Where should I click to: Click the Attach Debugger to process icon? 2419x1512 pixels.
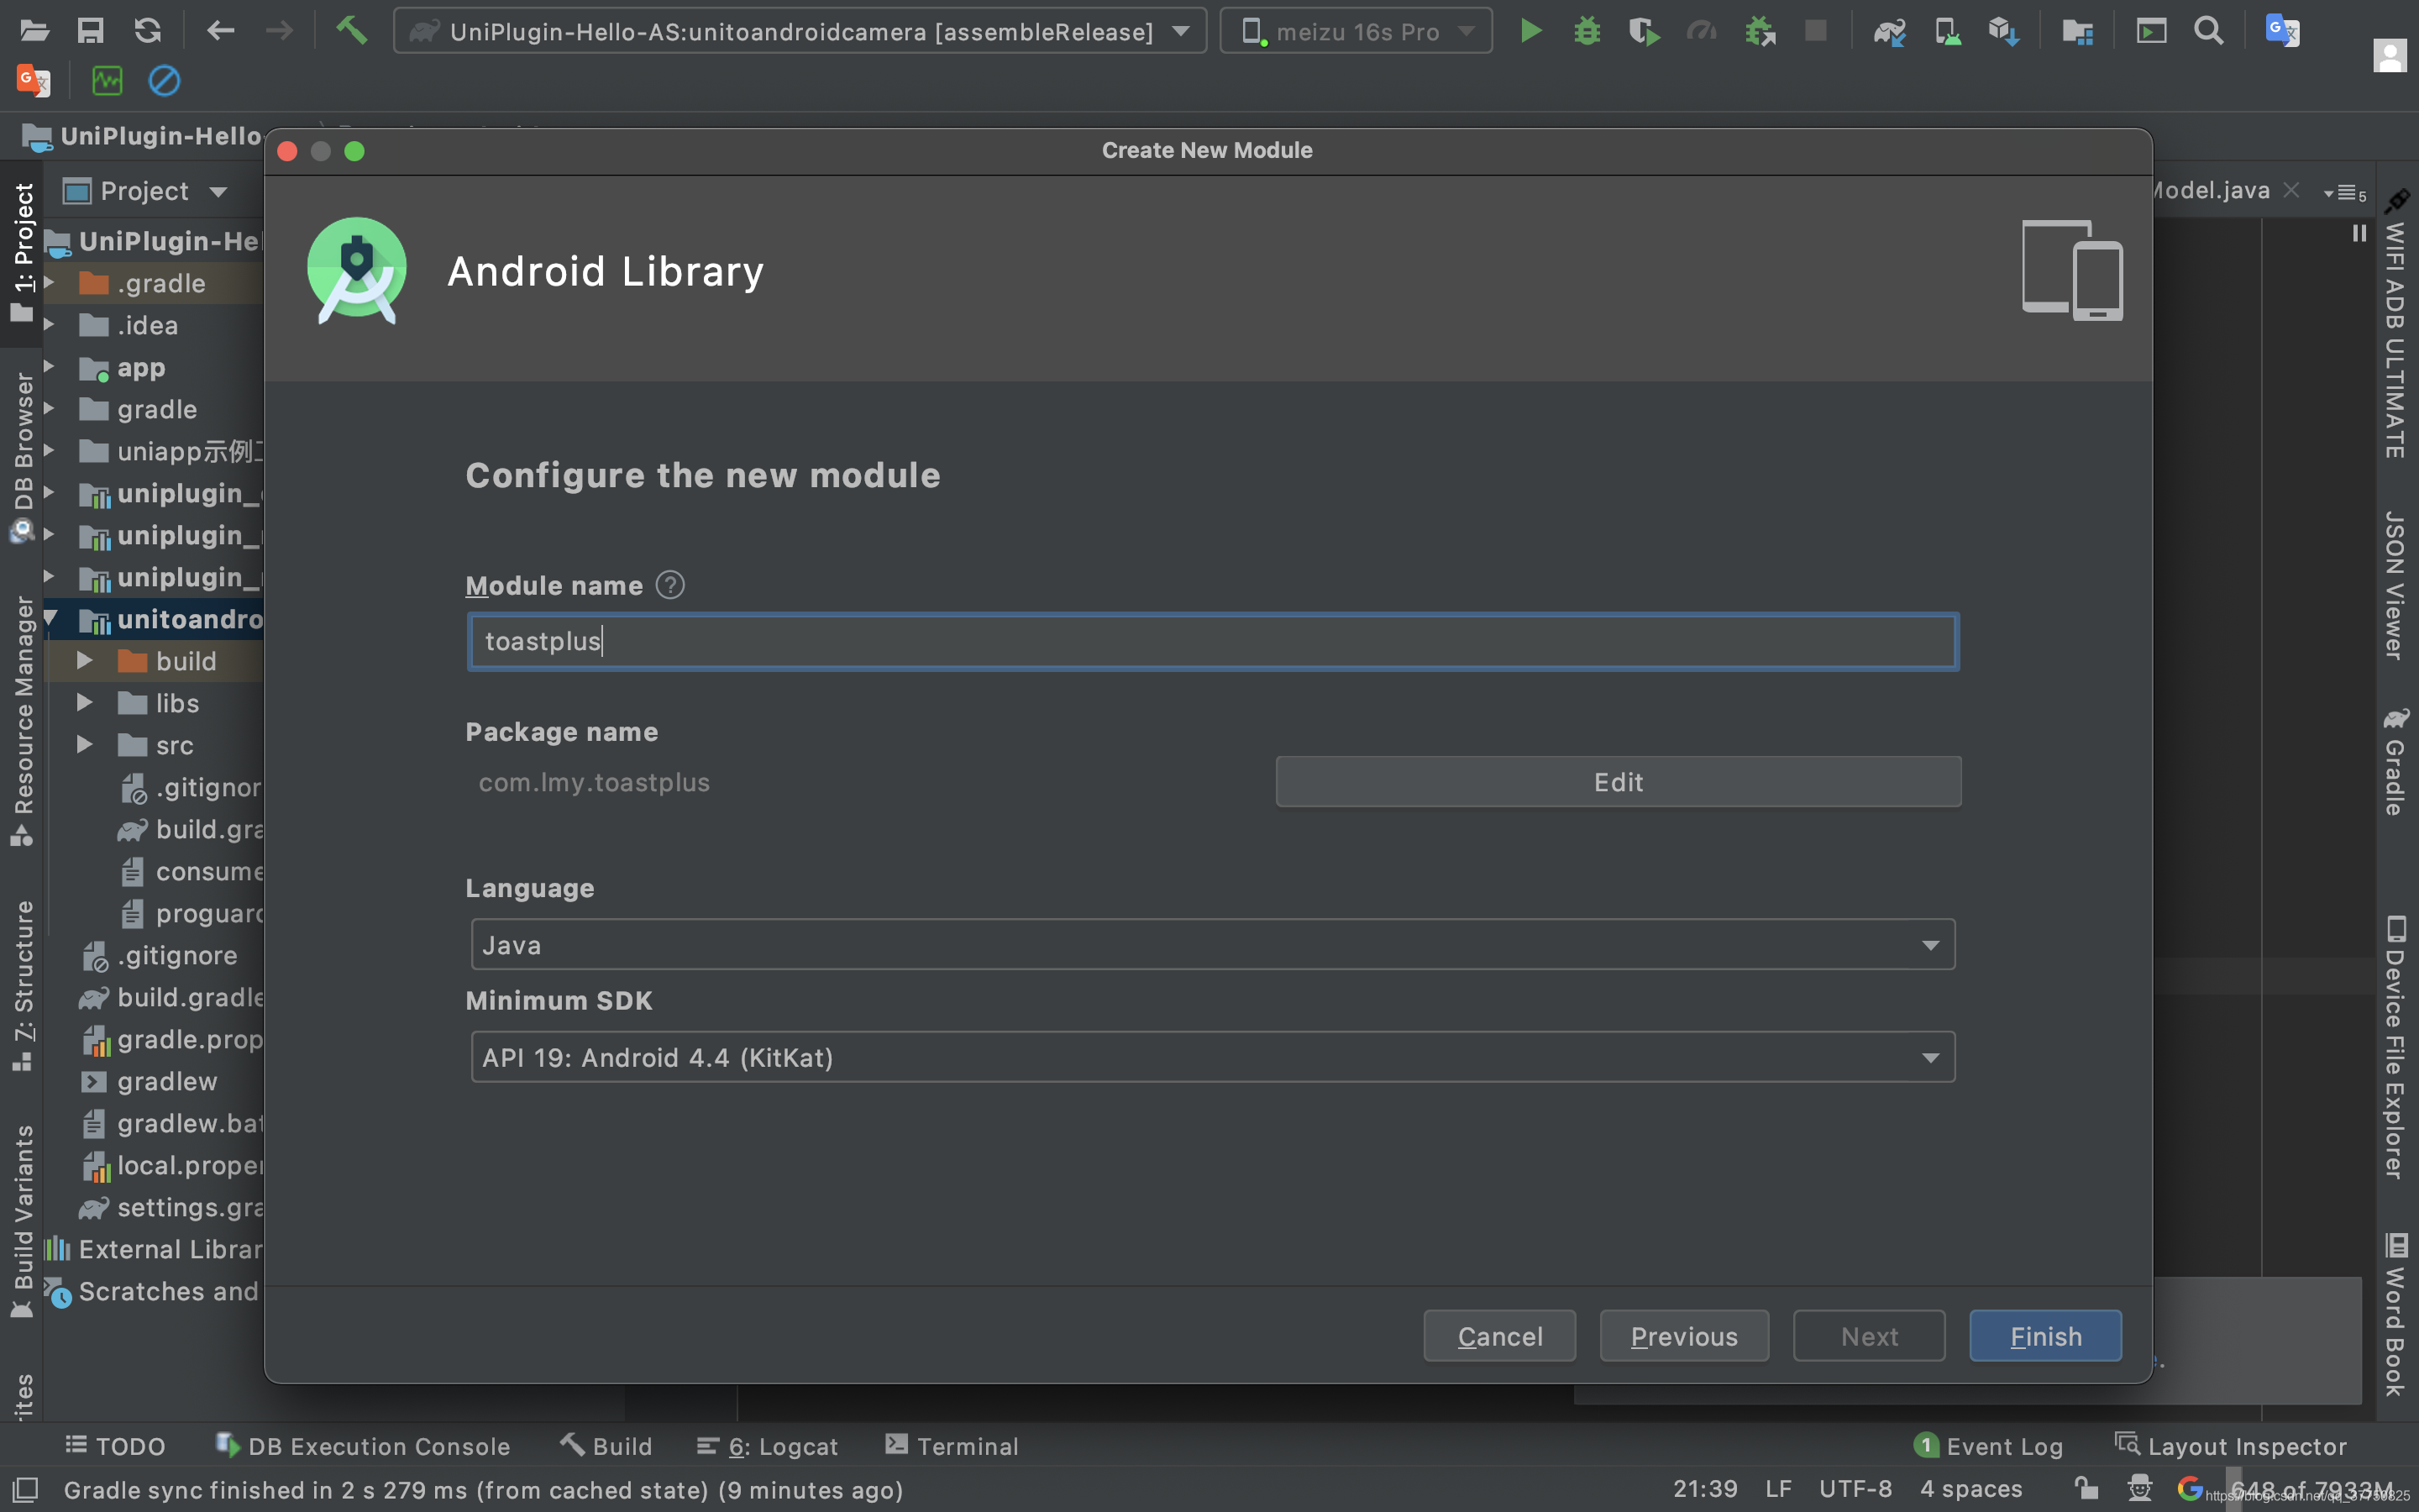[1760, 31]
